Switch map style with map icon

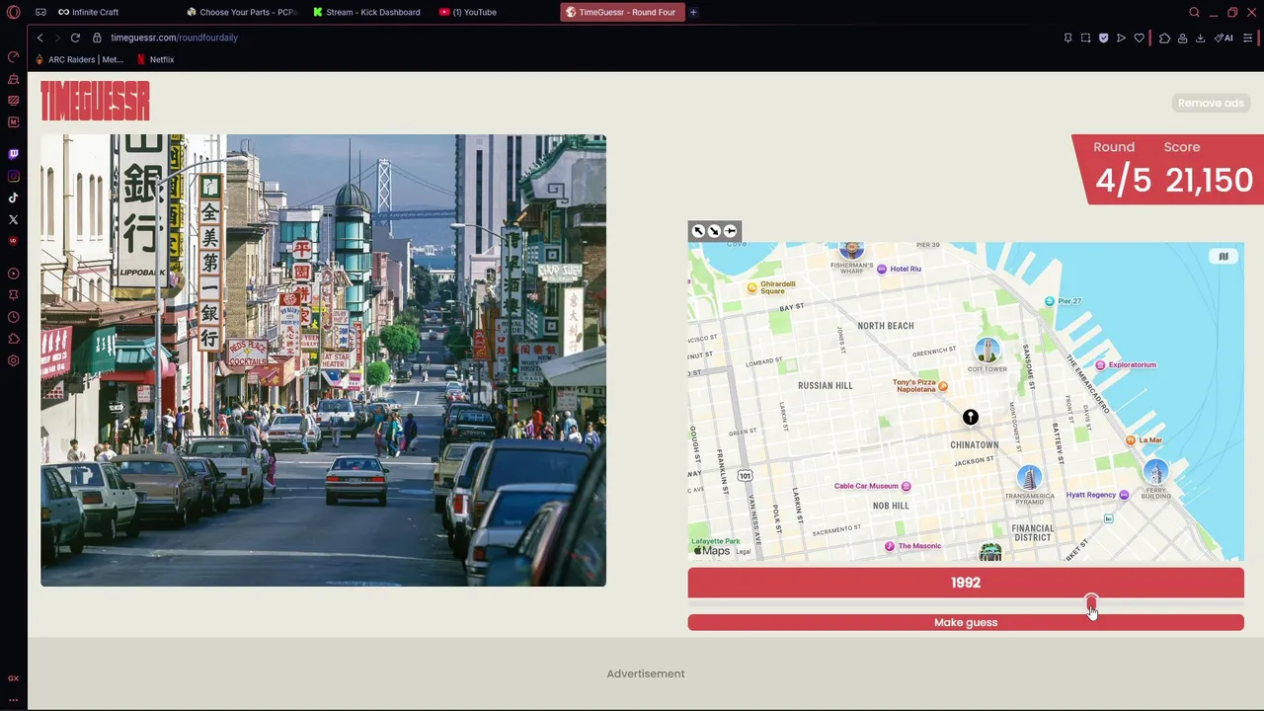click(x=1224, y=257)
